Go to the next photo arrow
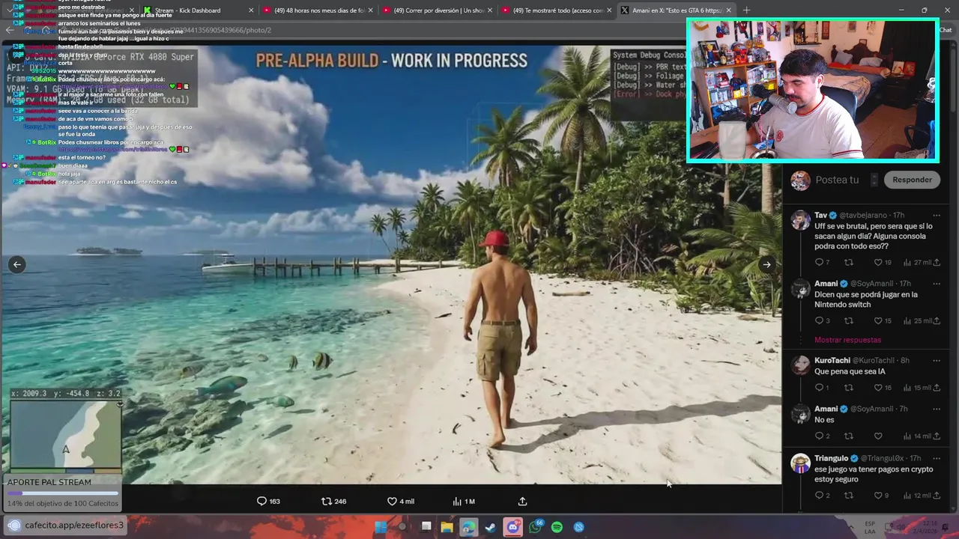The image size is (959, 539). [x=766, y=264]
